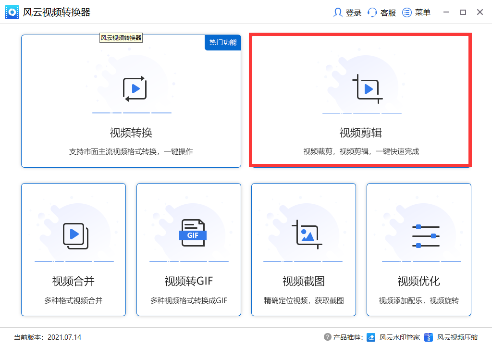Click the 视频优化 sliders icon
This screenshot has width=492, height=346.
426,236
